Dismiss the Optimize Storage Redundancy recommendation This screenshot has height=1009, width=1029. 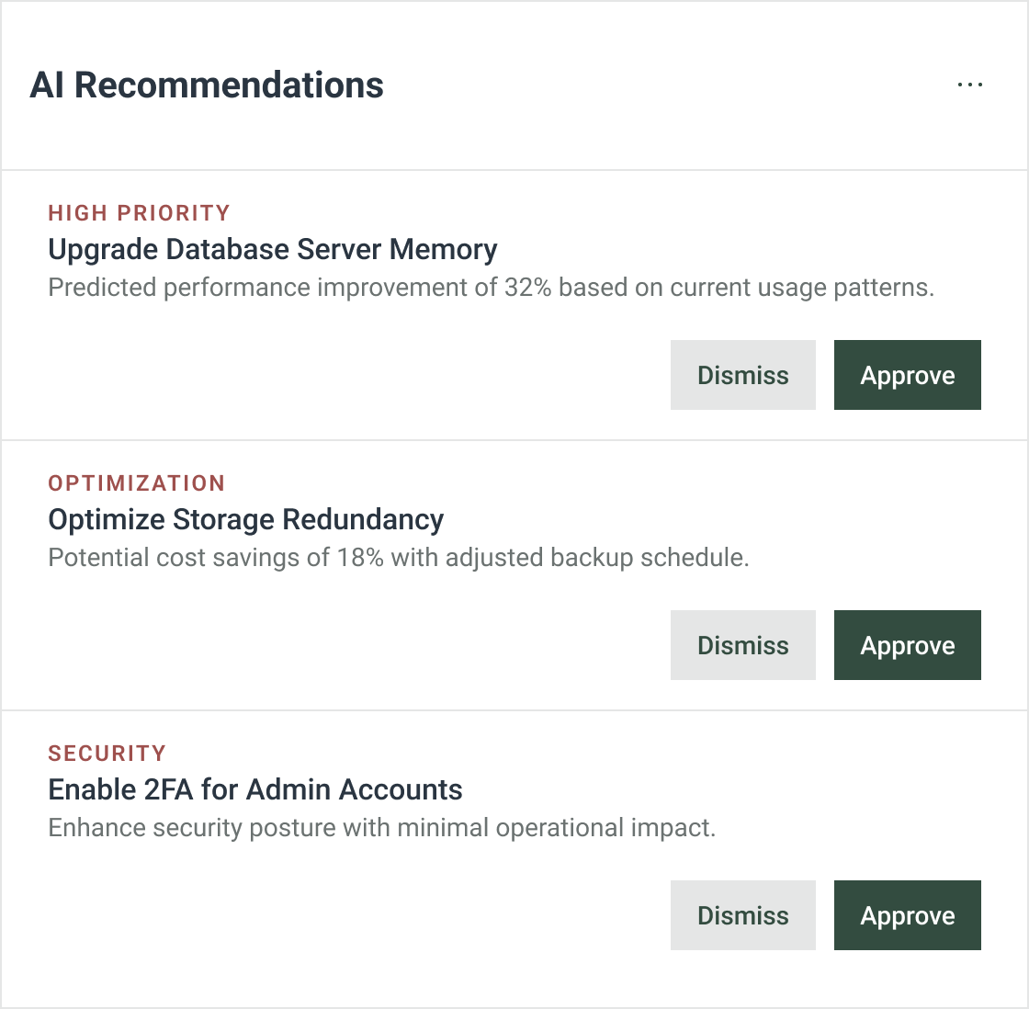coord(742,645)
